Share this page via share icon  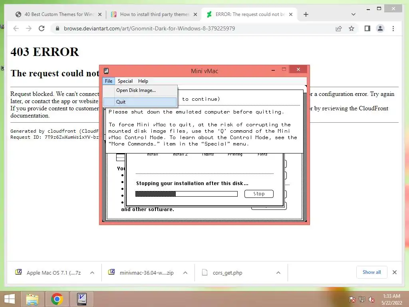339,28
